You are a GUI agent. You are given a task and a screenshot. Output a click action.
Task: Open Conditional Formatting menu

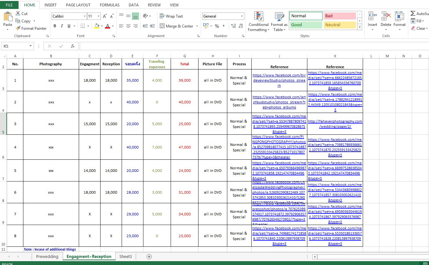point(258,22)
